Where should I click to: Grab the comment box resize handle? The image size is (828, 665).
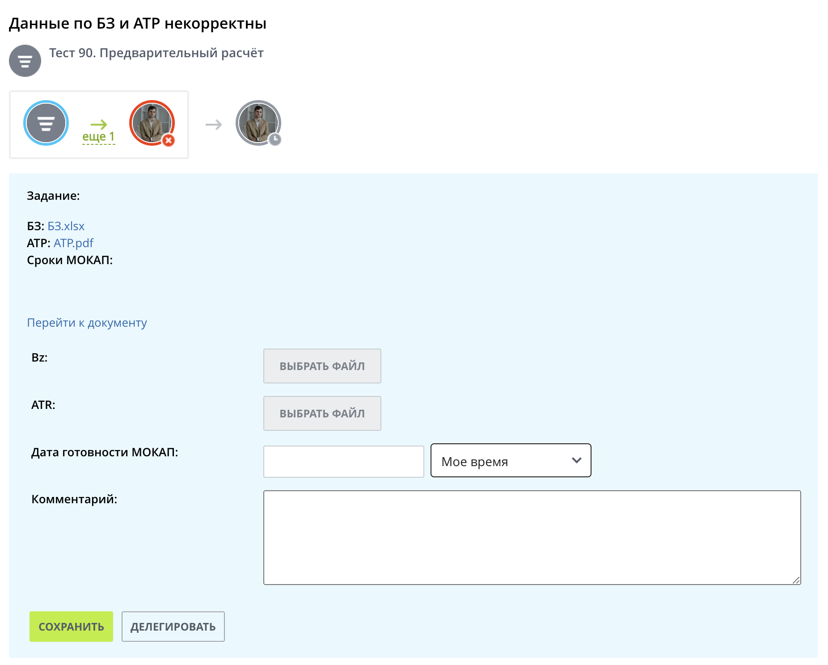point(796,580)
